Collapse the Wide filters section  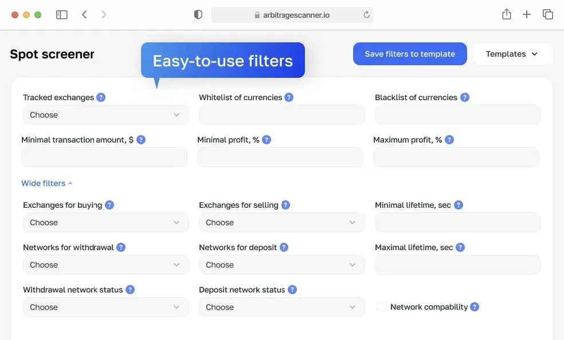tap(47, 183)
